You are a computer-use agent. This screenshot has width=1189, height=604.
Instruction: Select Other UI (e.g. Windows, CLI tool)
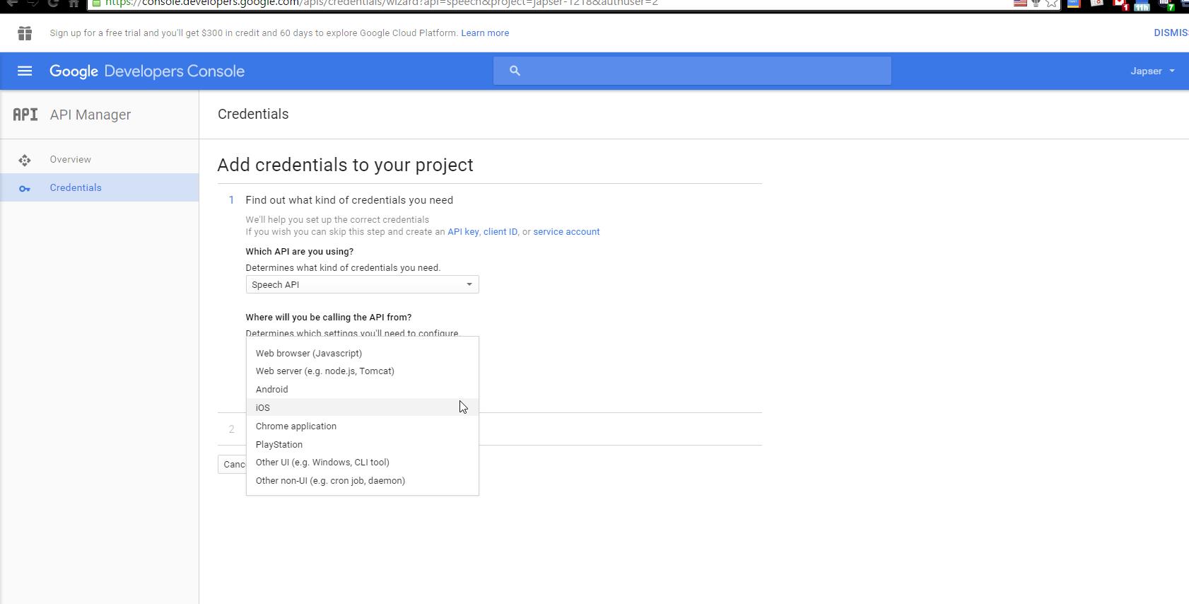(362, 462)
